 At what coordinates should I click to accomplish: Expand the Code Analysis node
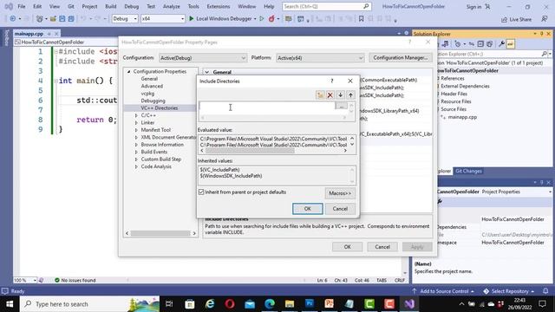tap(136, 166)
